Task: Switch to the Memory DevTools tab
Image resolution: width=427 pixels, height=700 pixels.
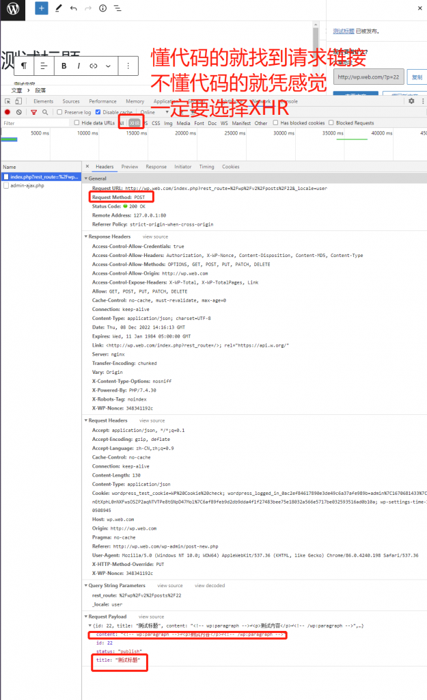Action: tap(135, 101)
